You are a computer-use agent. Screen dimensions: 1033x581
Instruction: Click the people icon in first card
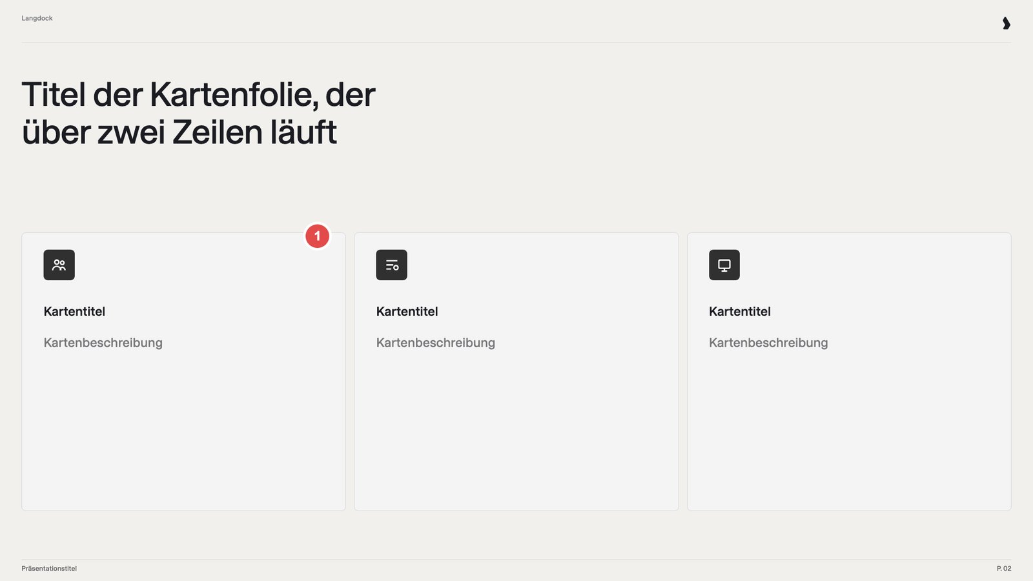(59, 265)
